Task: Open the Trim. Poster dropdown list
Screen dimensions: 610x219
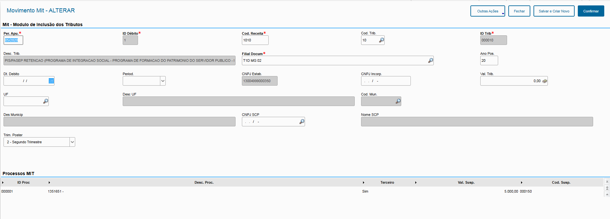Action: click(x=72, y=142)
